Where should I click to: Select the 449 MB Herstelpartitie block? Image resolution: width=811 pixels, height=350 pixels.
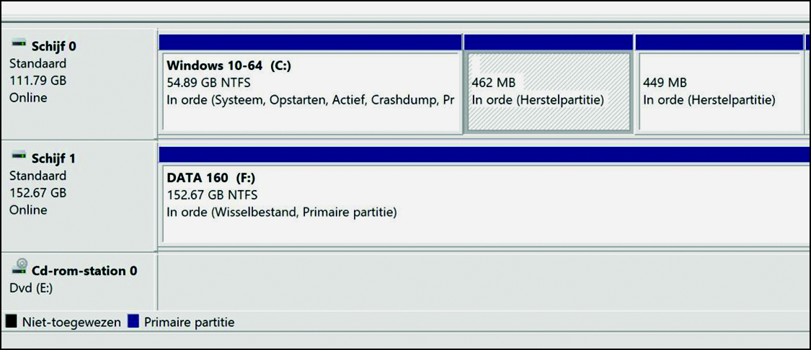coord(720,91)
